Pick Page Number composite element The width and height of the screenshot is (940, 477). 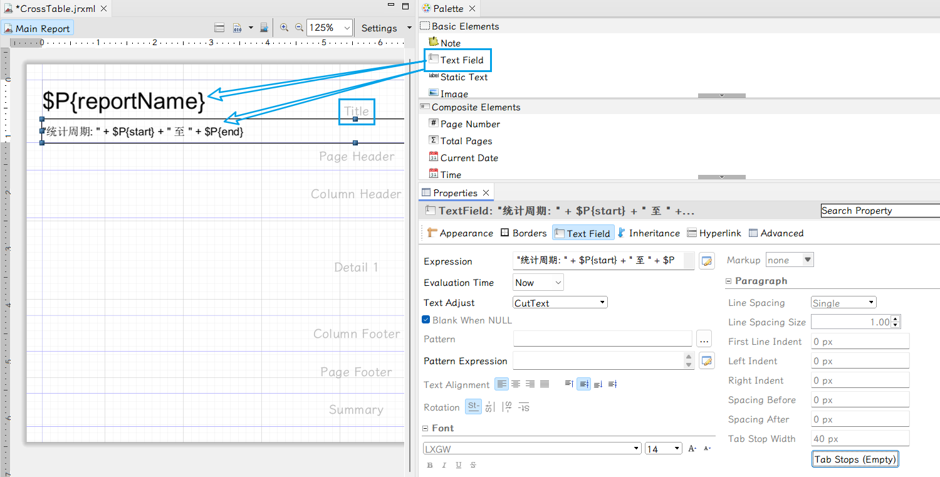point(464,123)
